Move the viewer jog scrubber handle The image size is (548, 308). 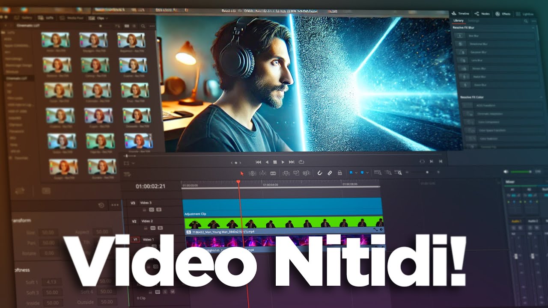(x=127, y=156)
